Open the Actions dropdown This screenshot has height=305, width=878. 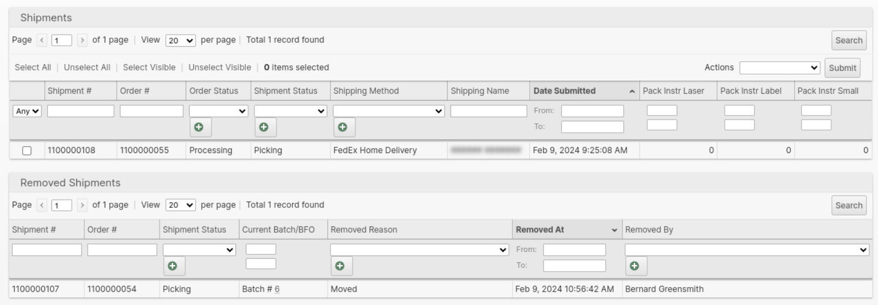pyautogui.click(x=780, y=68)
